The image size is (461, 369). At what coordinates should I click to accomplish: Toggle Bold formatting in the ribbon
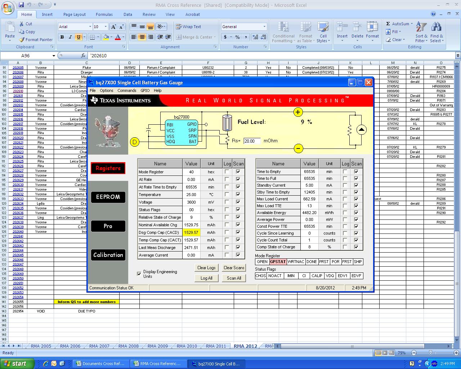point(62,37)
